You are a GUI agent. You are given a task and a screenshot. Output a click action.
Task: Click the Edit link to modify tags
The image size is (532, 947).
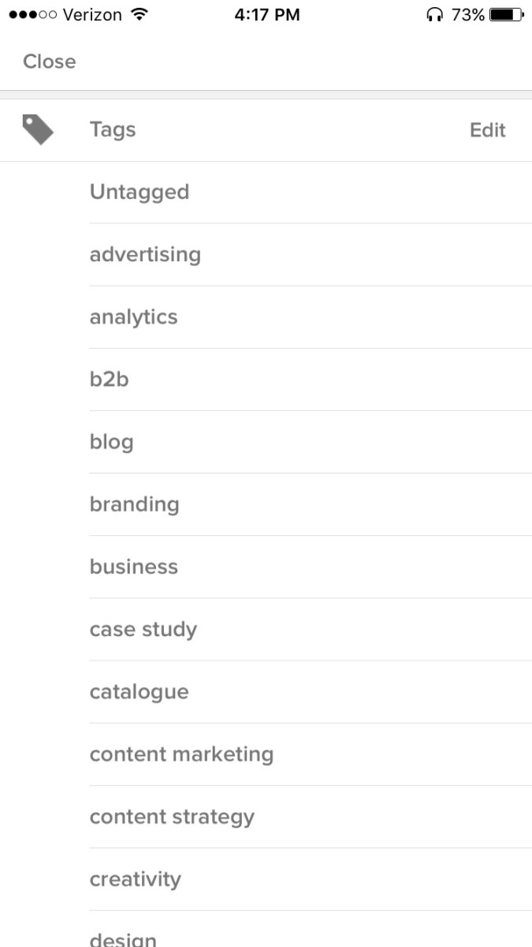487,129
